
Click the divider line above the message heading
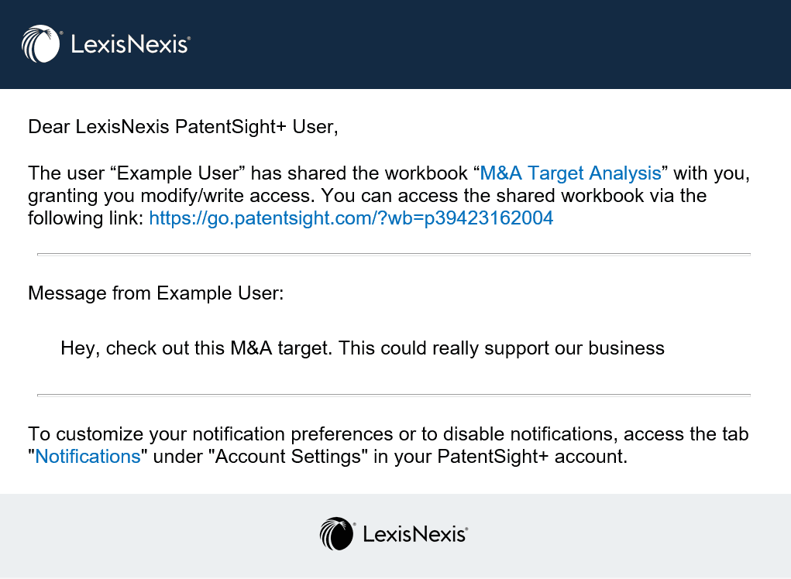394,255
